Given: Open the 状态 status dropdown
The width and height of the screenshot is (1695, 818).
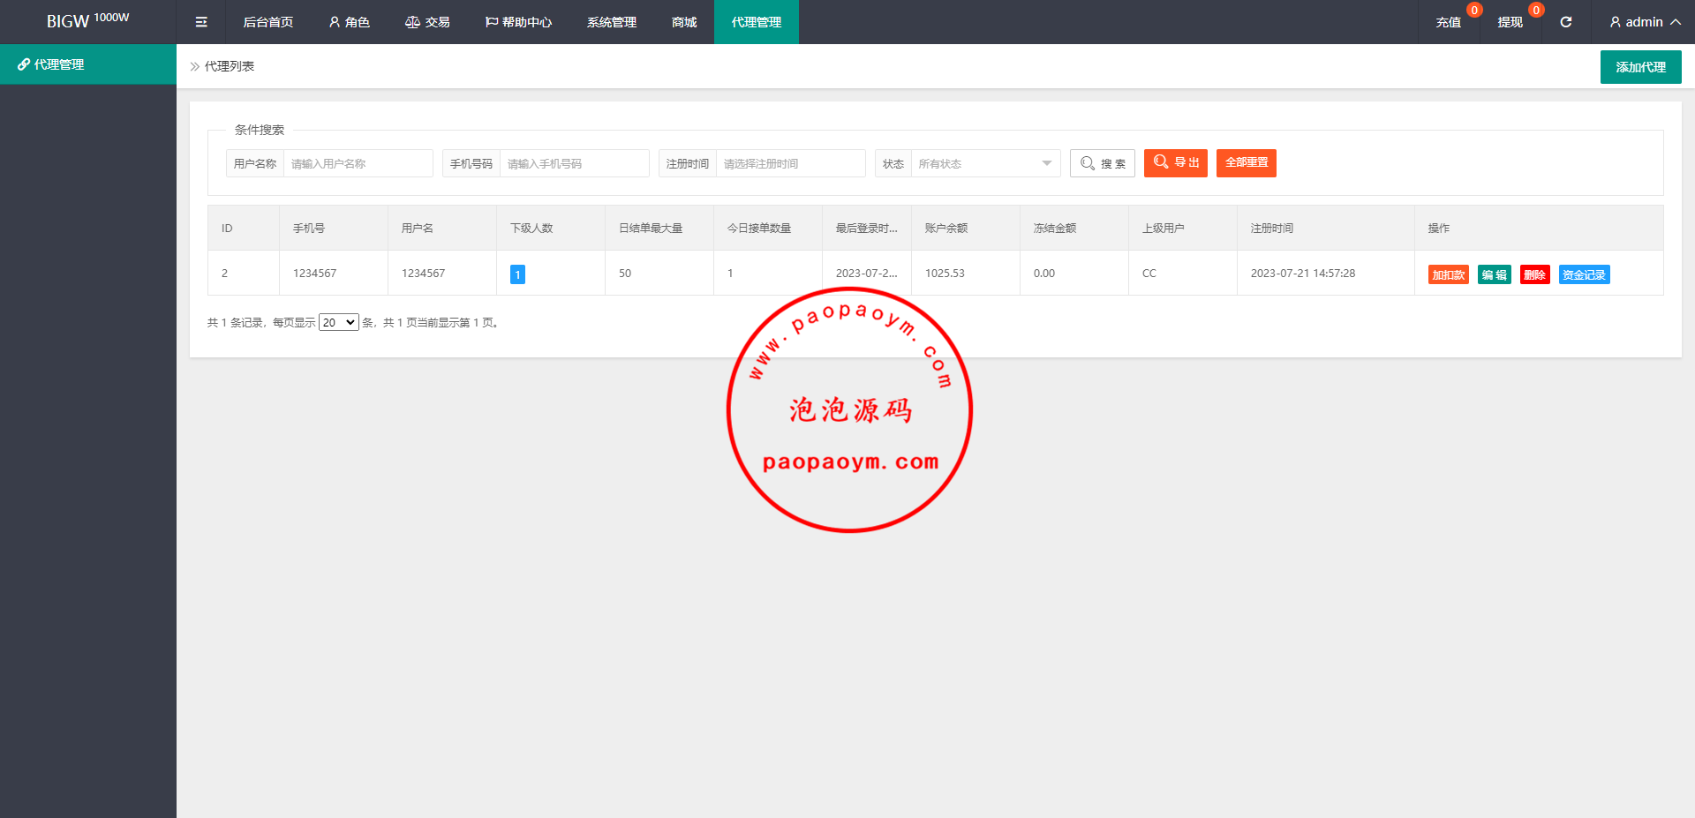Looking at the screenshot, I should [x=984, y=163].
